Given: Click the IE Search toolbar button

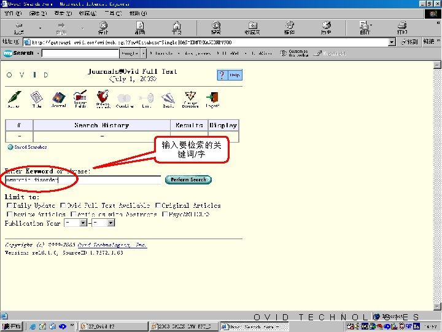Looking at the screenshot, I should 216,28.
